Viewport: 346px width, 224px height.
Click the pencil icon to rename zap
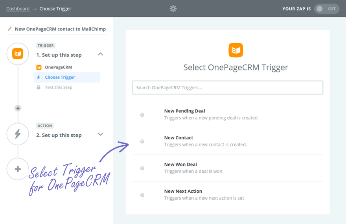tap(9, 29)
